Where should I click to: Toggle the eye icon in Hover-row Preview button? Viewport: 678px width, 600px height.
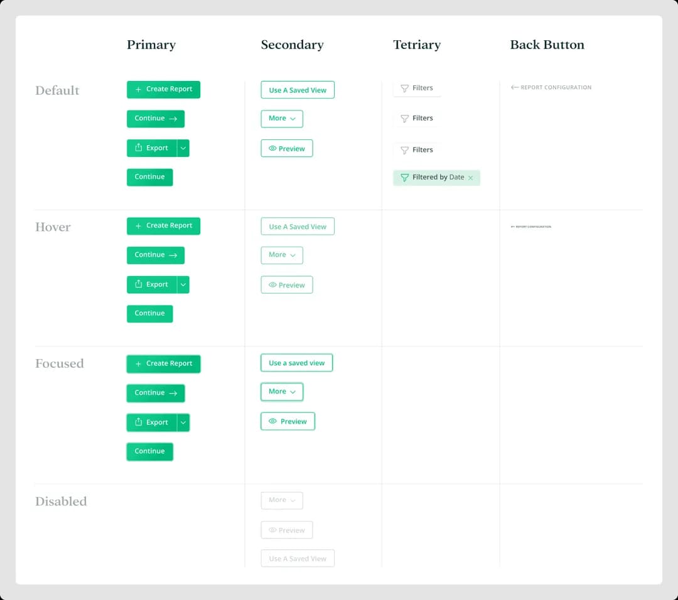click(272, 285)
